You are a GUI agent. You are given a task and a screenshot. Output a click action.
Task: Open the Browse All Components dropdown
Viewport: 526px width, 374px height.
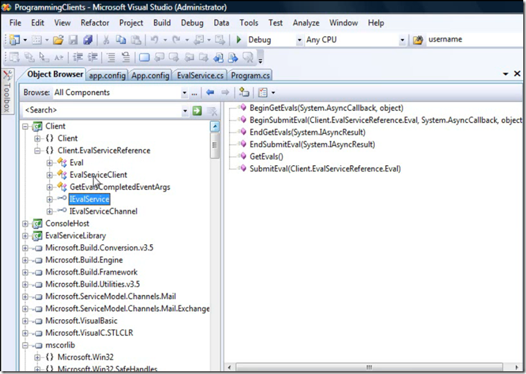[184, 93]
